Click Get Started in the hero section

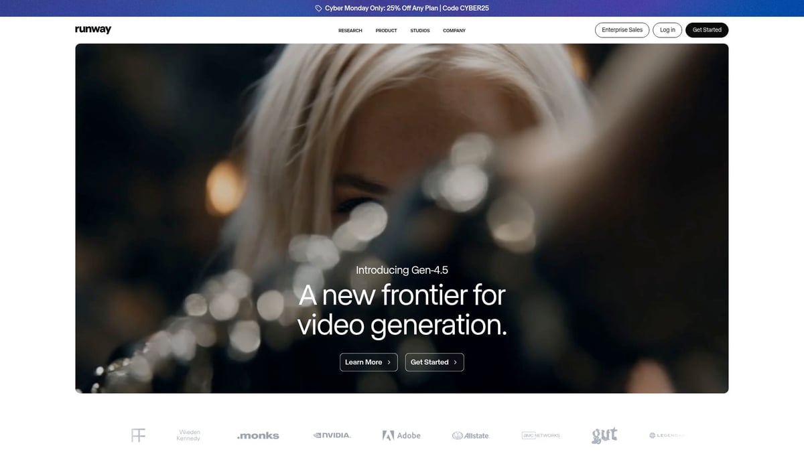[434, 362]
